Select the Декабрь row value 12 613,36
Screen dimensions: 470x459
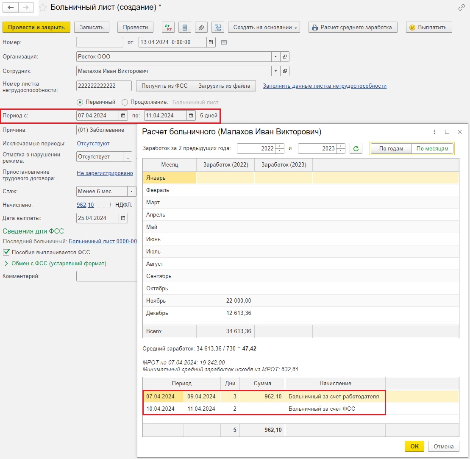(x=239, y=313)
